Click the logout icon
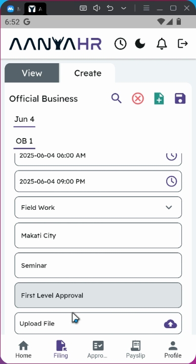This screenshot has height=364, width=196. [x=182, y=43]
